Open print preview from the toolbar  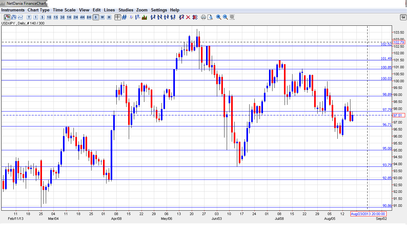click(x=210, y=17)
